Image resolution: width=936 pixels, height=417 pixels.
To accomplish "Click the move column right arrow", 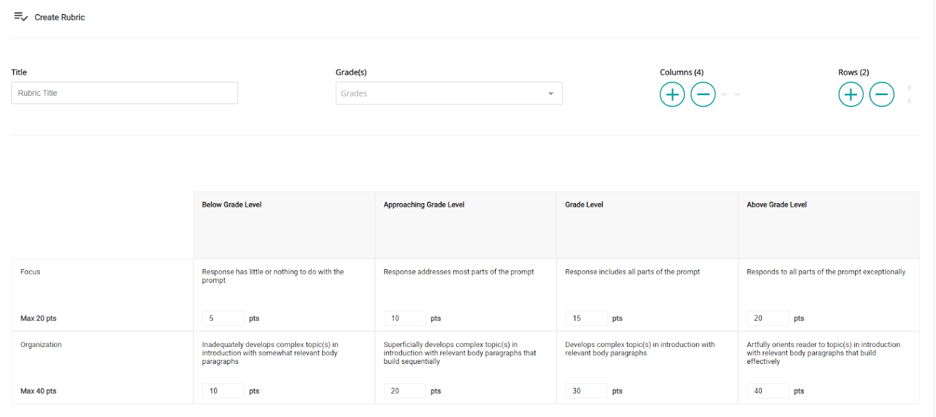I will pos(737,94).
